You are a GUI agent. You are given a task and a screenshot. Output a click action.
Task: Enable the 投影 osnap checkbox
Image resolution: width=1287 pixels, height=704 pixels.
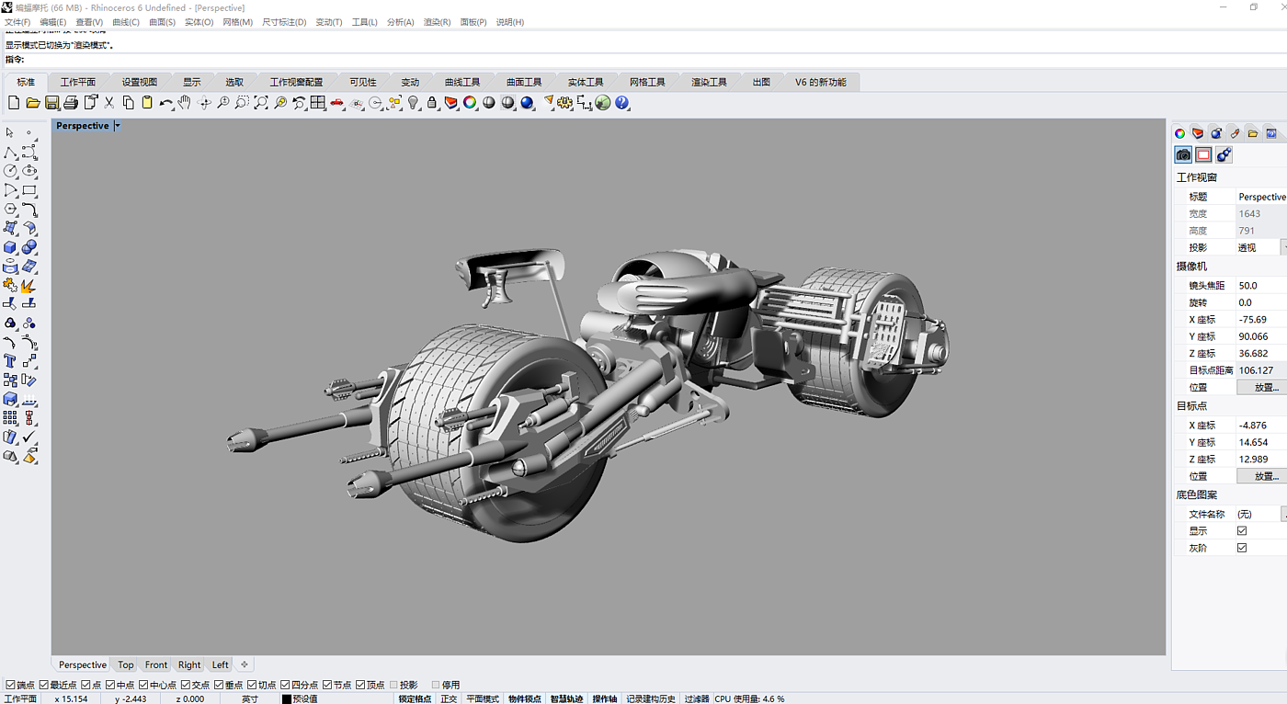(x=394, y=685)
